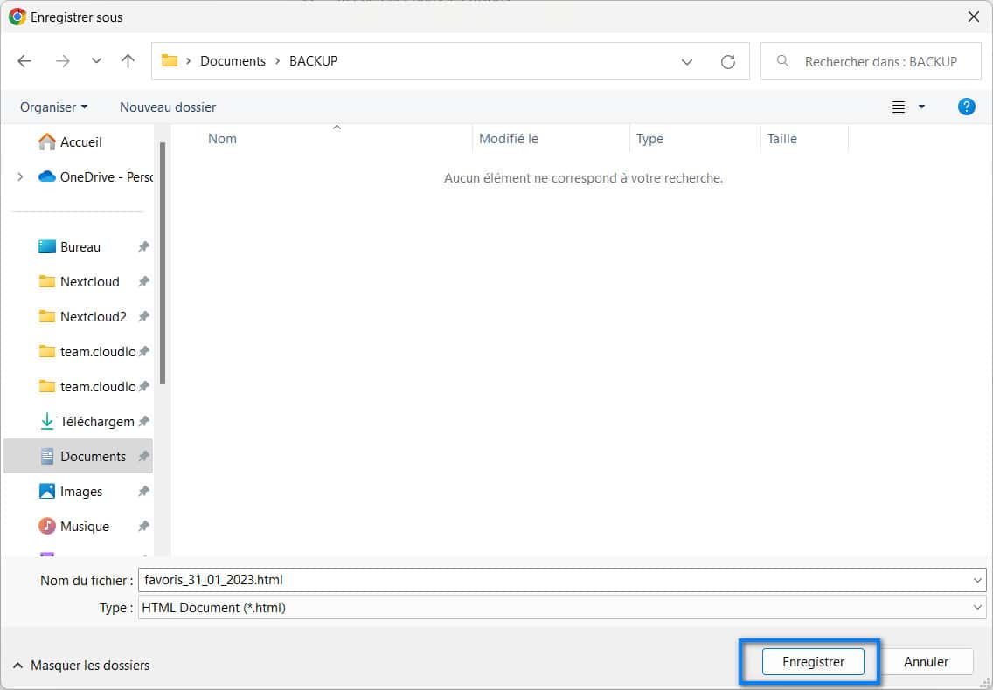993x690 pixels.
Task: Click the folder icon in address bar
Action: click(x=169, y=61)
